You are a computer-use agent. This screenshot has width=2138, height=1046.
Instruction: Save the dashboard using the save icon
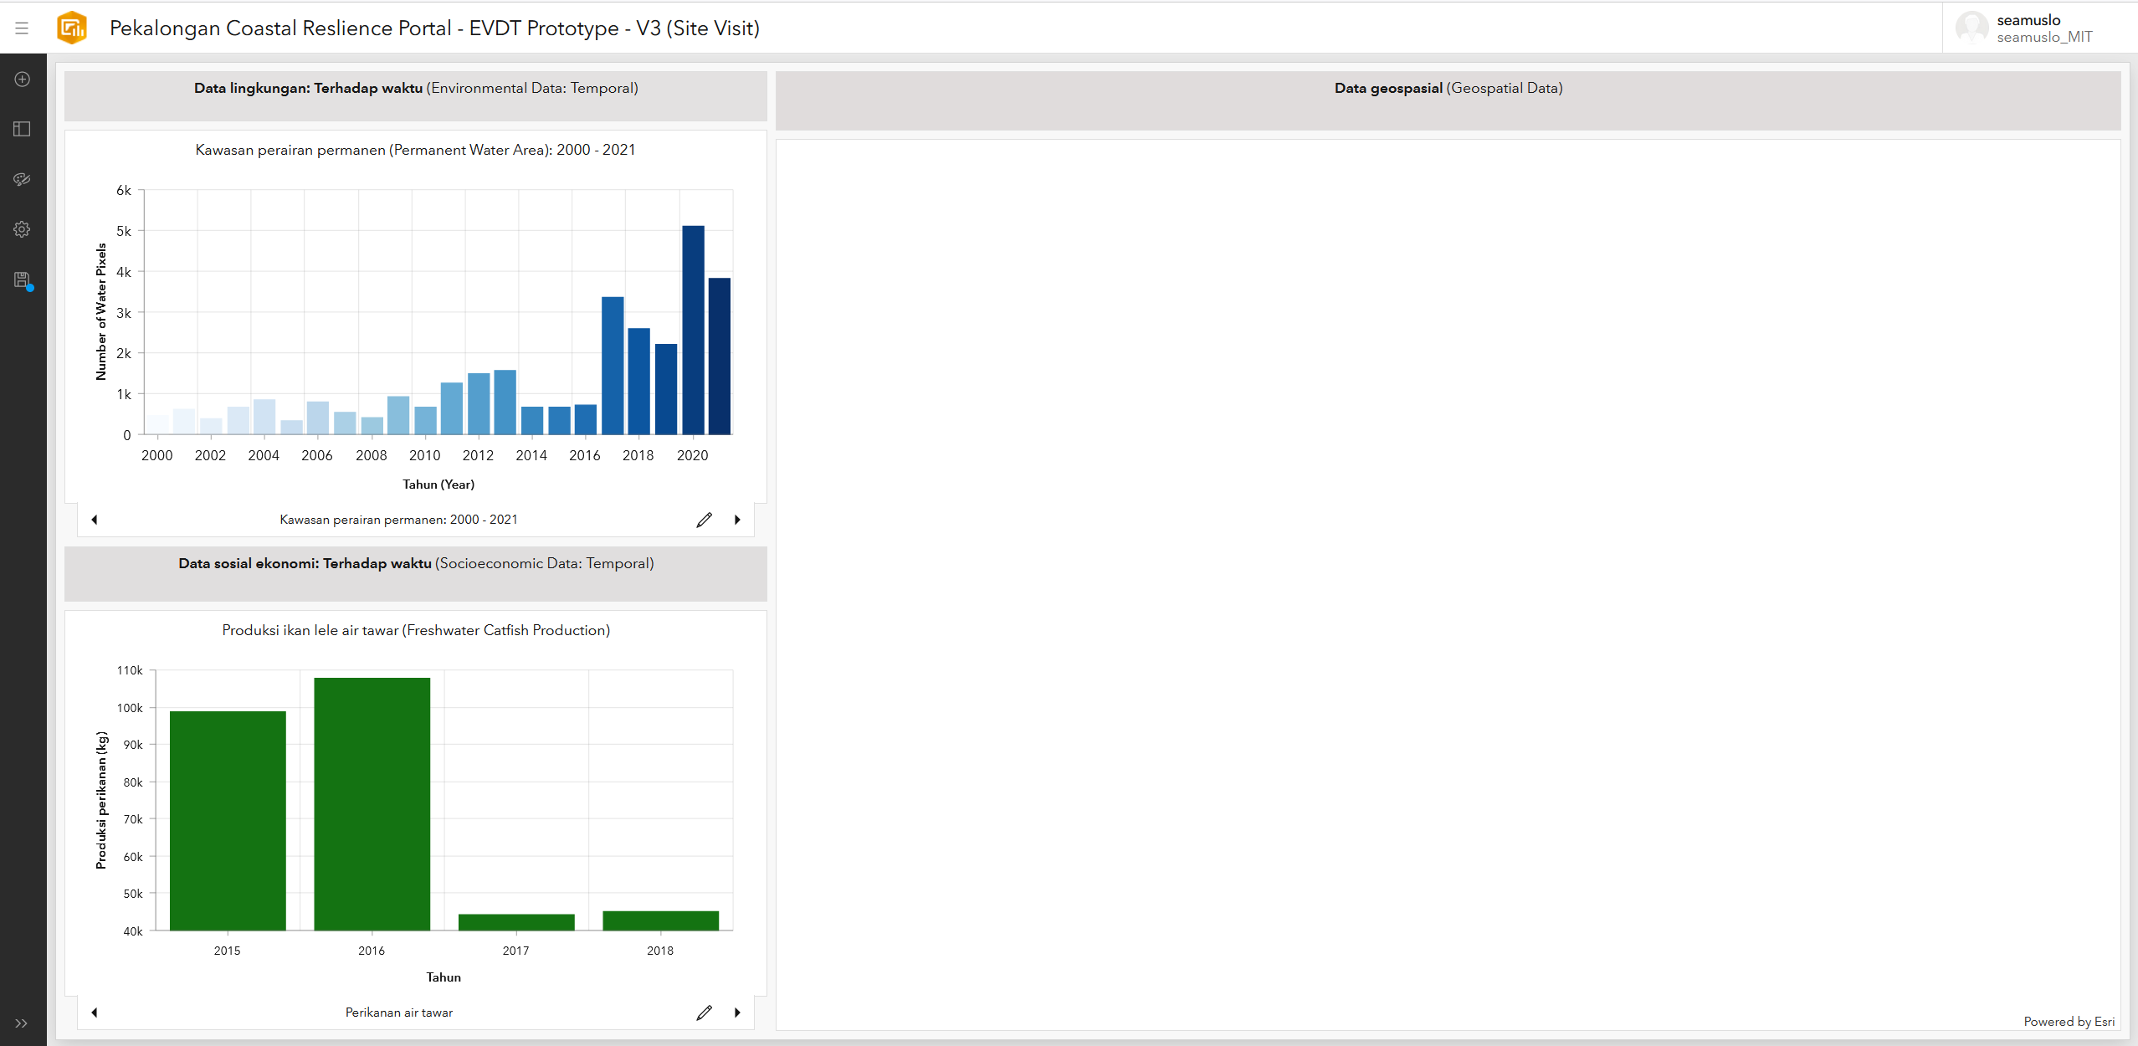pos(22,279)
